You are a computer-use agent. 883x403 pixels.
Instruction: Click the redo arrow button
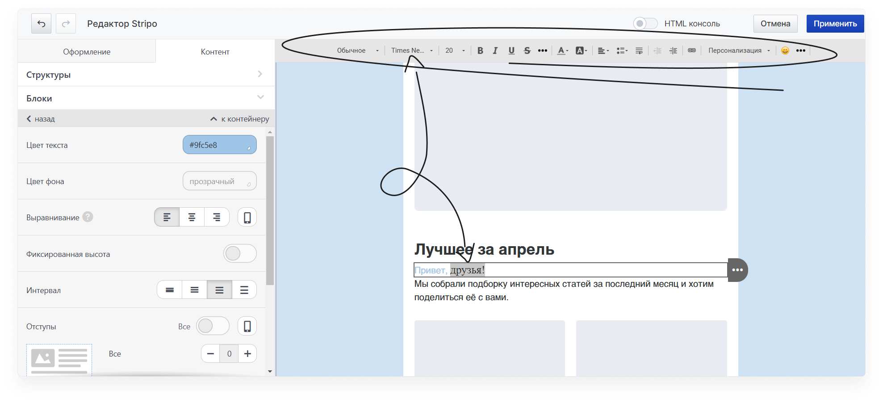click(66, 24)
